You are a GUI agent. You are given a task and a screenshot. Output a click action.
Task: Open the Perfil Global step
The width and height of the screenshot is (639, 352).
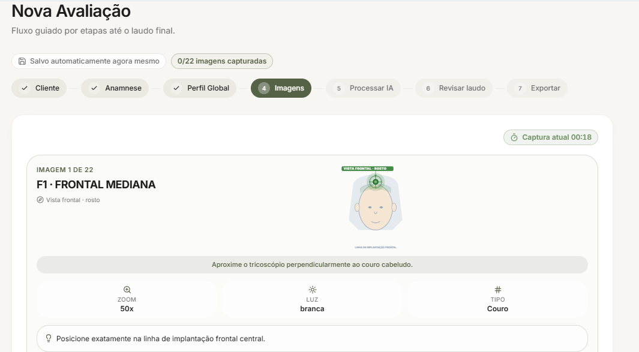[200, 88]
